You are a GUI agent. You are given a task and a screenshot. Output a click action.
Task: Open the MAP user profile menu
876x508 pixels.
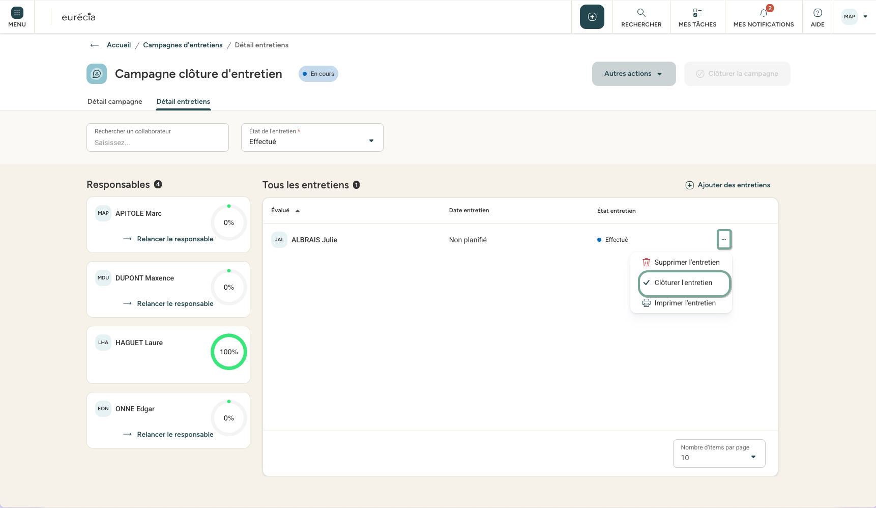pyautogui.click(x=854, y=17)
